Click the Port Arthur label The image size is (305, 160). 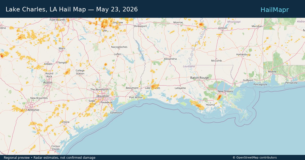click(136, 97)
